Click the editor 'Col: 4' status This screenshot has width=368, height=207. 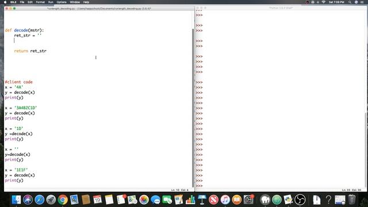[185, 190]
